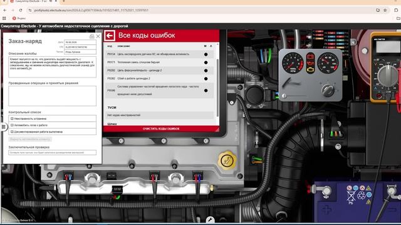Tick the Автомобиль готов к работе checkbox

(12, 125)
